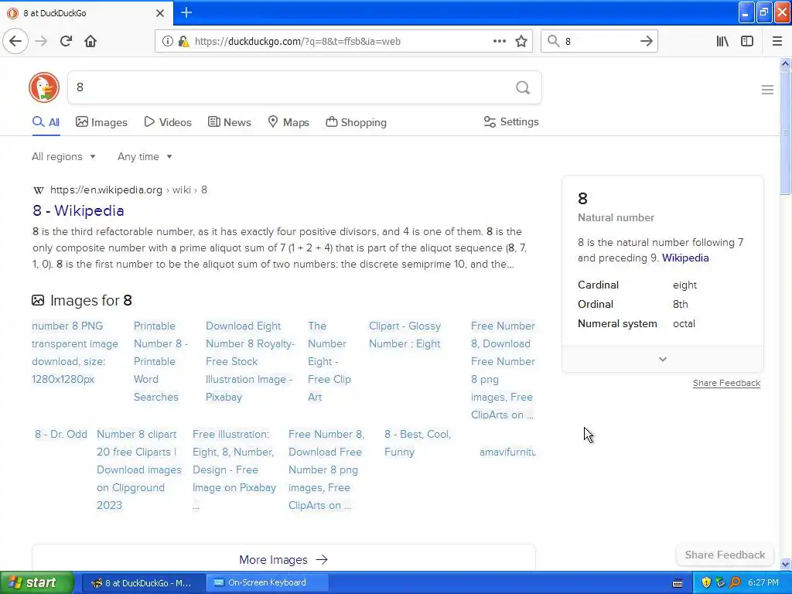Follow the Wikipedia link in info box
This screenshot has width=792, height=594.
(685, 258)
